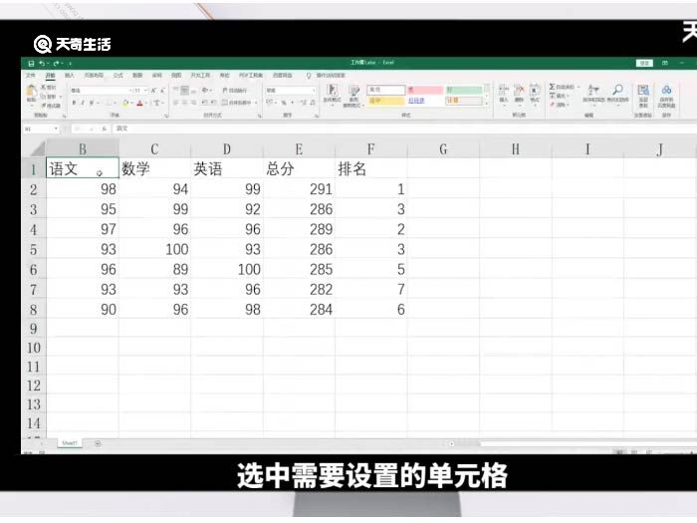Open the Merge and Center dropdown arrow
Viewport: 697px width, 523px height.
(x=257, y=103)
